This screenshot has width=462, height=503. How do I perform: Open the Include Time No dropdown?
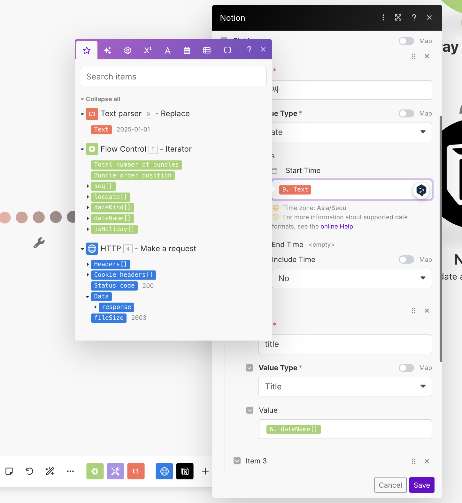[x=352, y=279]
